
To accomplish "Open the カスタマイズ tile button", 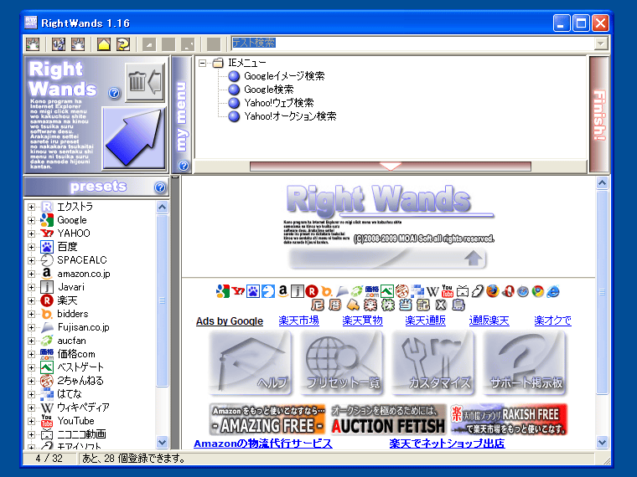I will 432,363.
